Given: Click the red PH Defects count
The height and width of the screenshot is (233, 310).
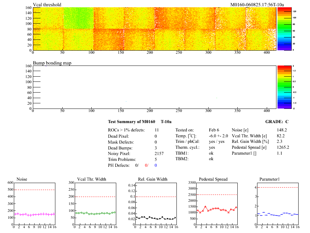Looking at the screenshot, I should [x=146, y=165].
